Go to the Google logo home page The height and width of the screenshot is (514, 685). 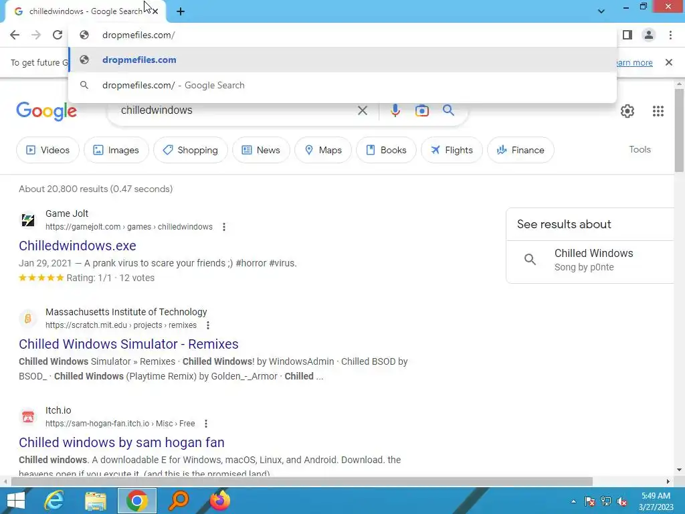point(46,111)
